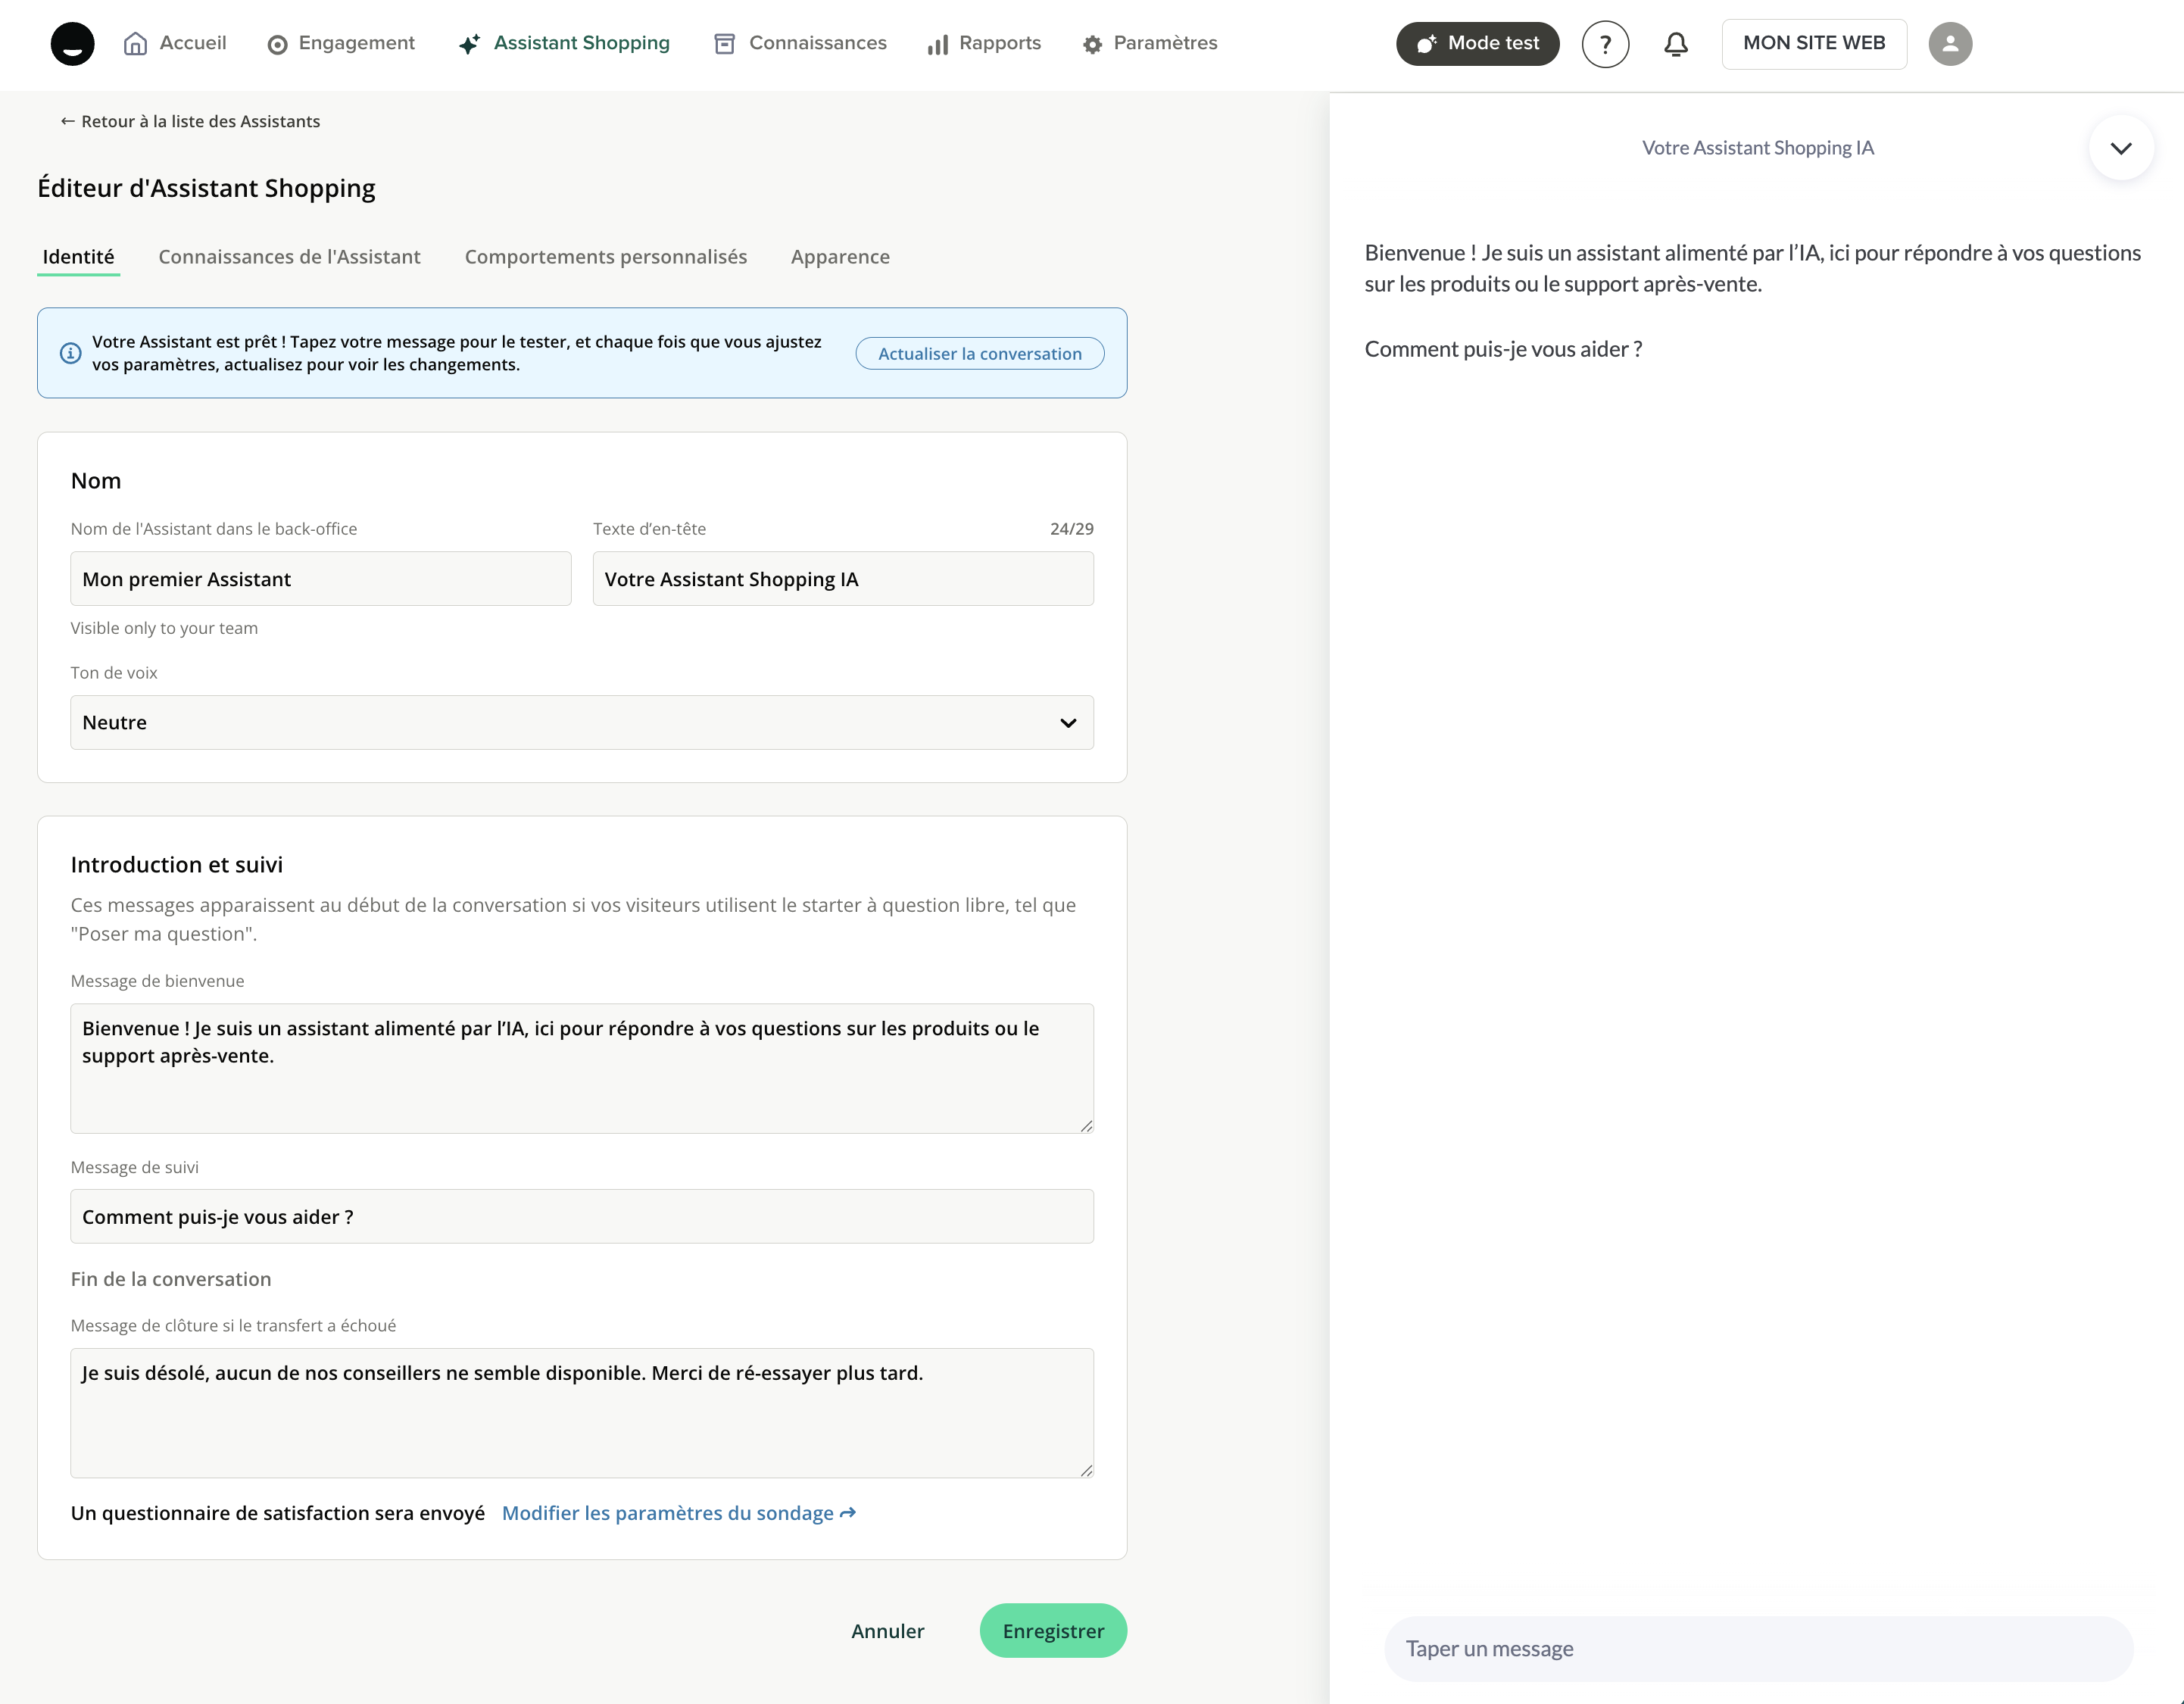Click the Taper un message chat input

tap(1758, 1648)
